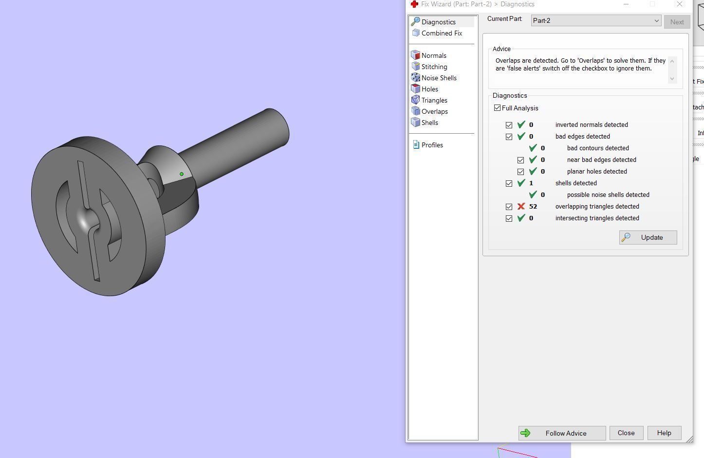Click the Next button
Screen dimensions: 704x458
coord(677,22)
